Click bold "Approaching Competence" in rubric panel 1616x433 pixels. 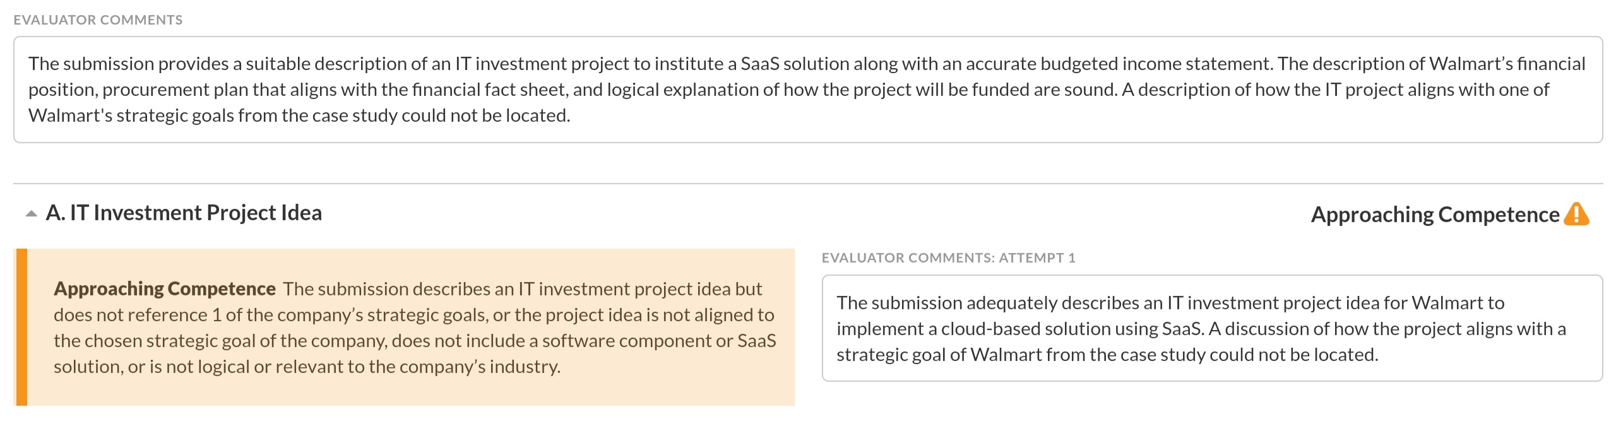pyautogui.click(x=164, y=289)
